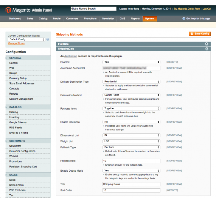Open Google Sitemap in sidebar
Viewport: 216px width, 203px height.
(28, 122)
